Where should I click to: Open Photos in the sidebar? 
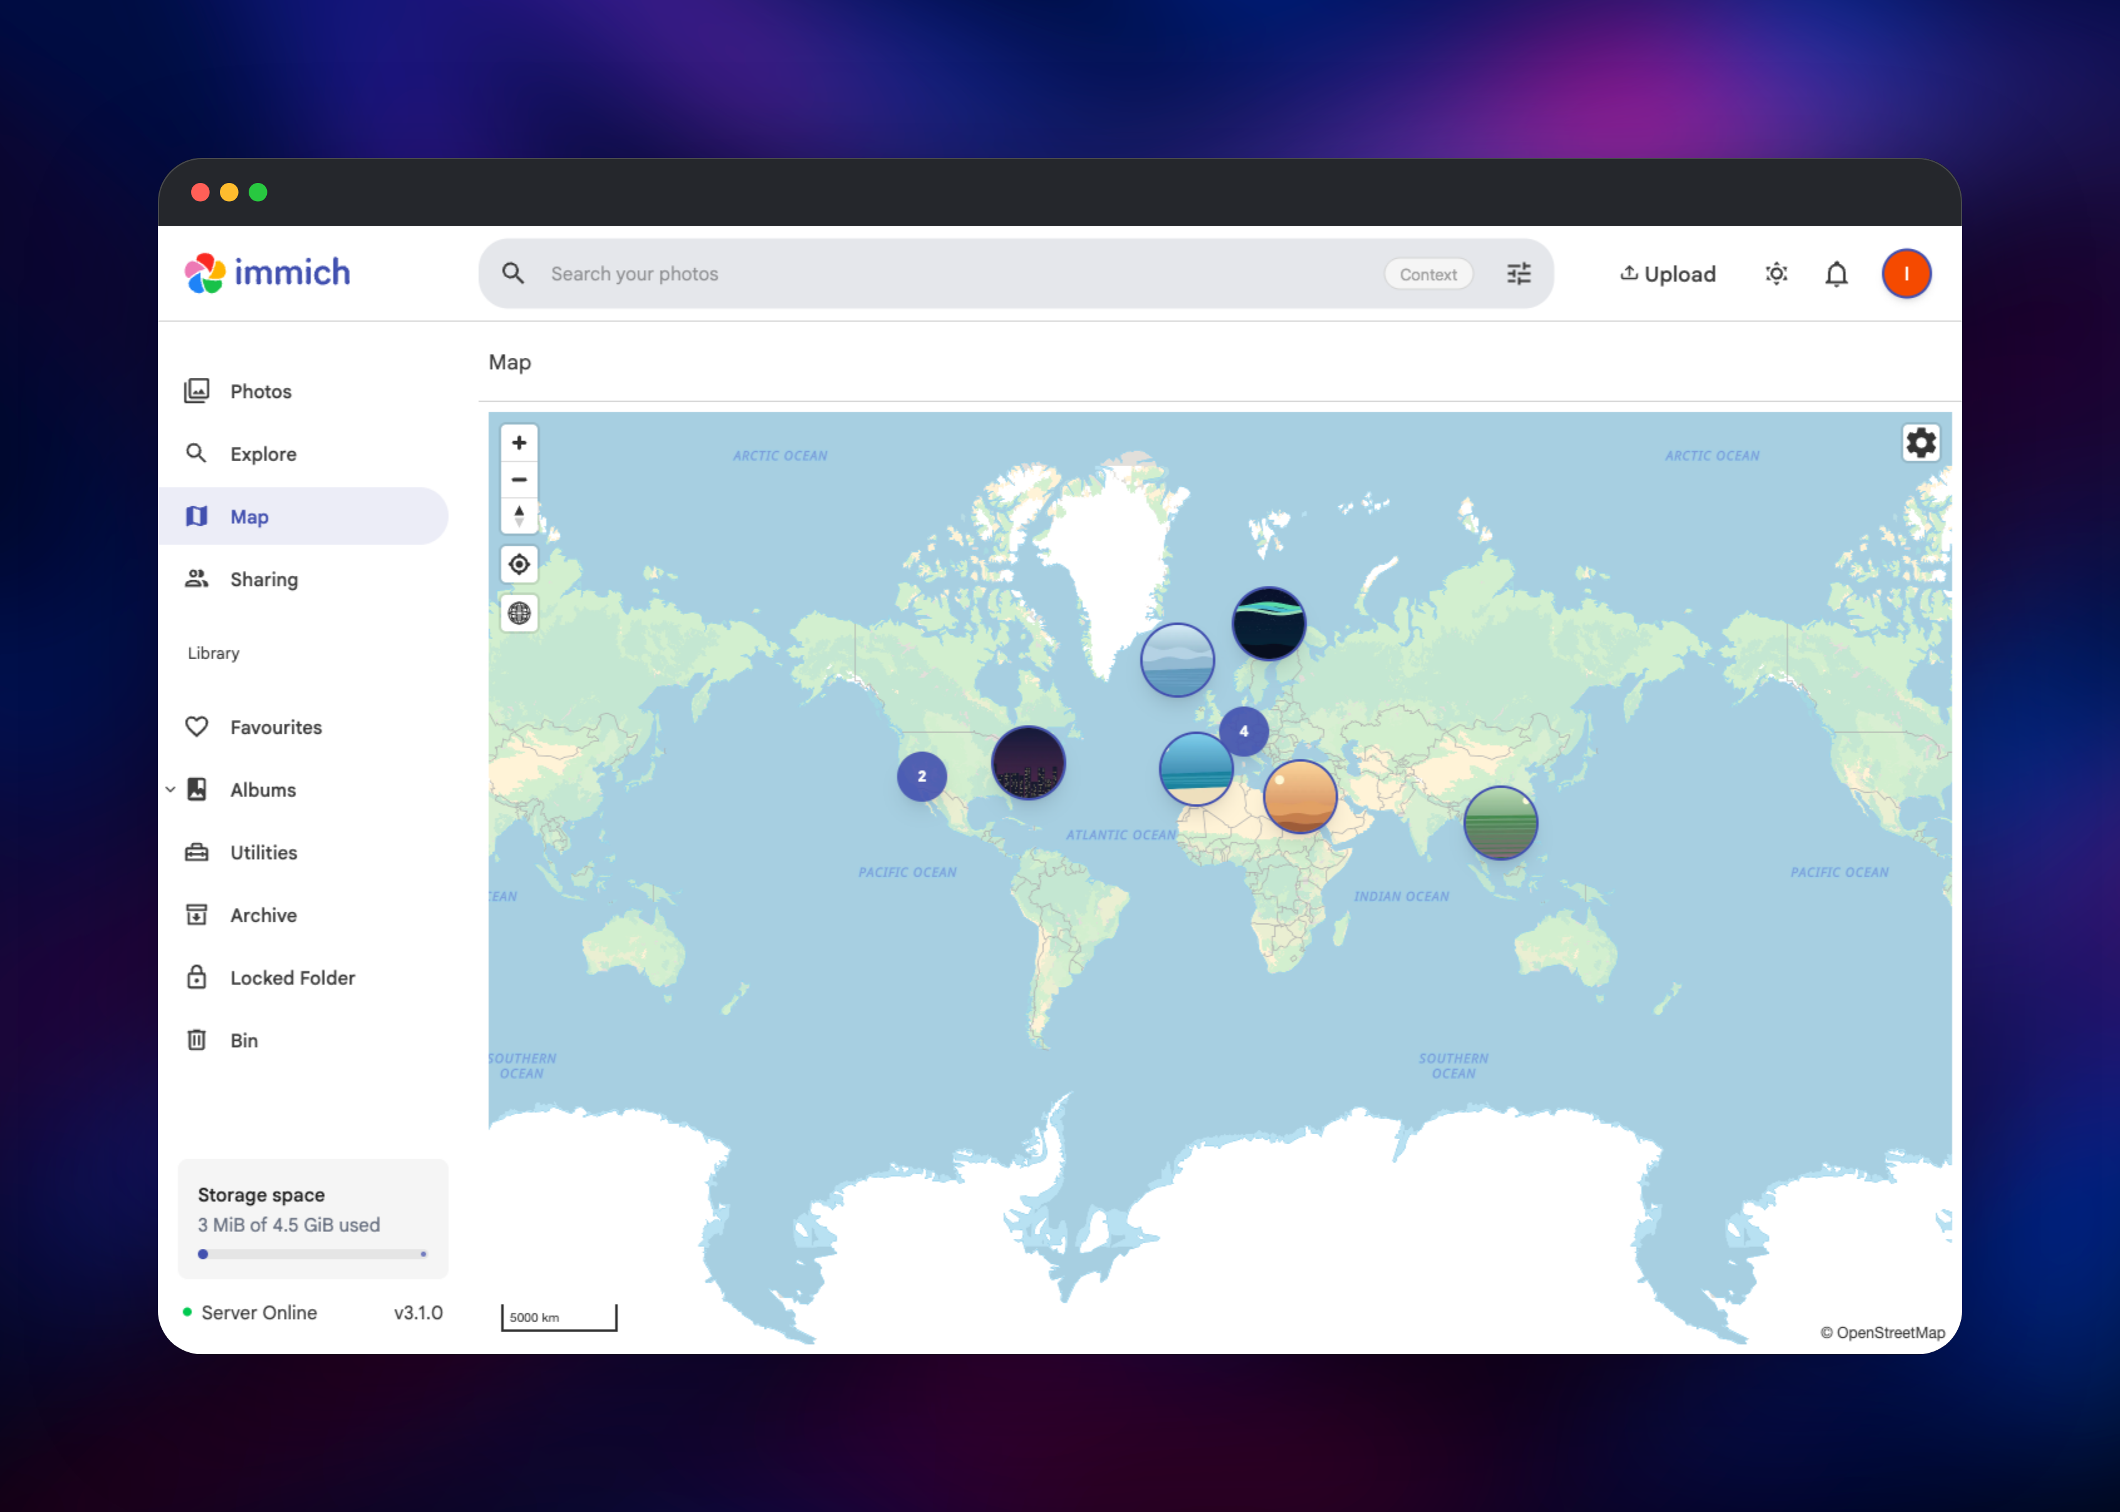[x=303, y=391]
